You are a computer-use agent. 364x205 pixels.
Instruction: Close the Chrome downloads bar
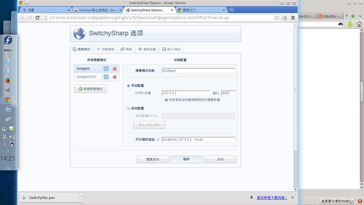pyautogui.click(x=292, y=198)
